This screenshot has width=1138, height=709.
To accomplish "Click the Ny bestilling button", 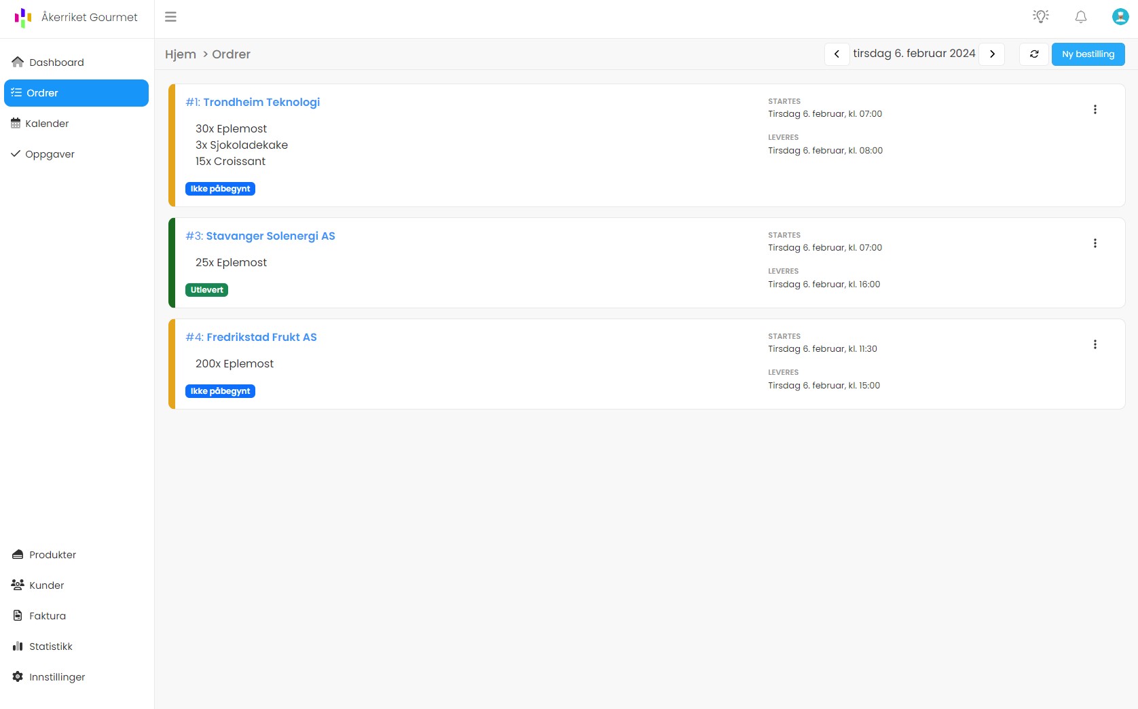I will 1088,54.
